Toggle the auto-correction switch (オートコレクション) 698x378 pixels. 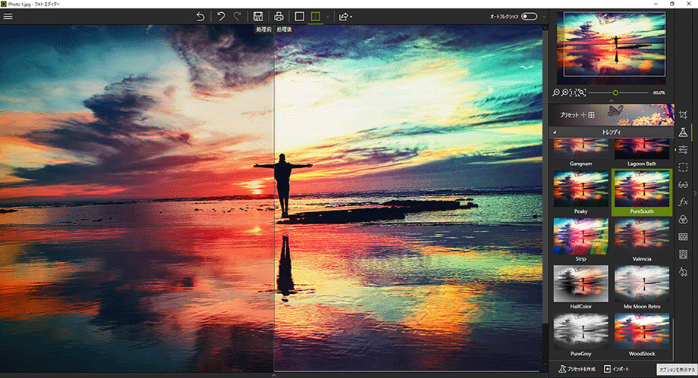(530, 17)
